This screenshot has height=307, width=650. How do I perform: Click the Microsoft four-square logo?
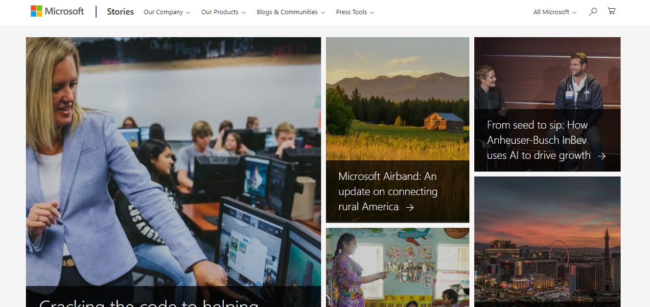(36, 11)
